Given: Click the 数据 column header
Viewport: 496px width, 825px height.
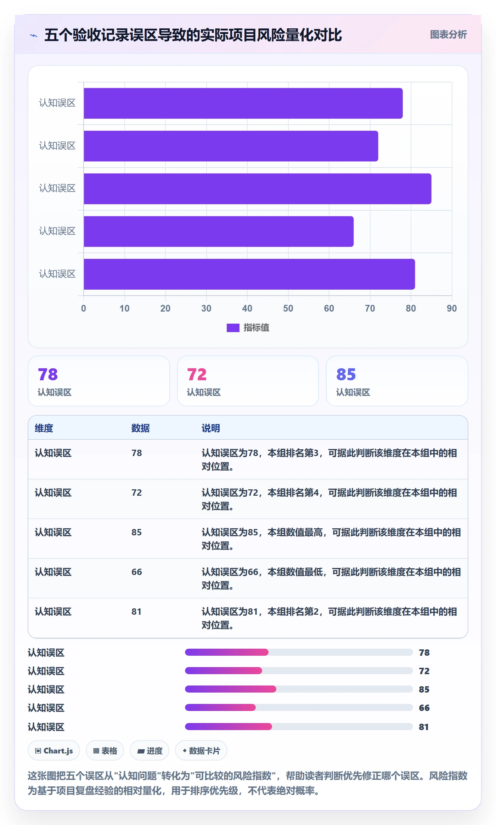Looking at the screenshot, I should 141,428.
